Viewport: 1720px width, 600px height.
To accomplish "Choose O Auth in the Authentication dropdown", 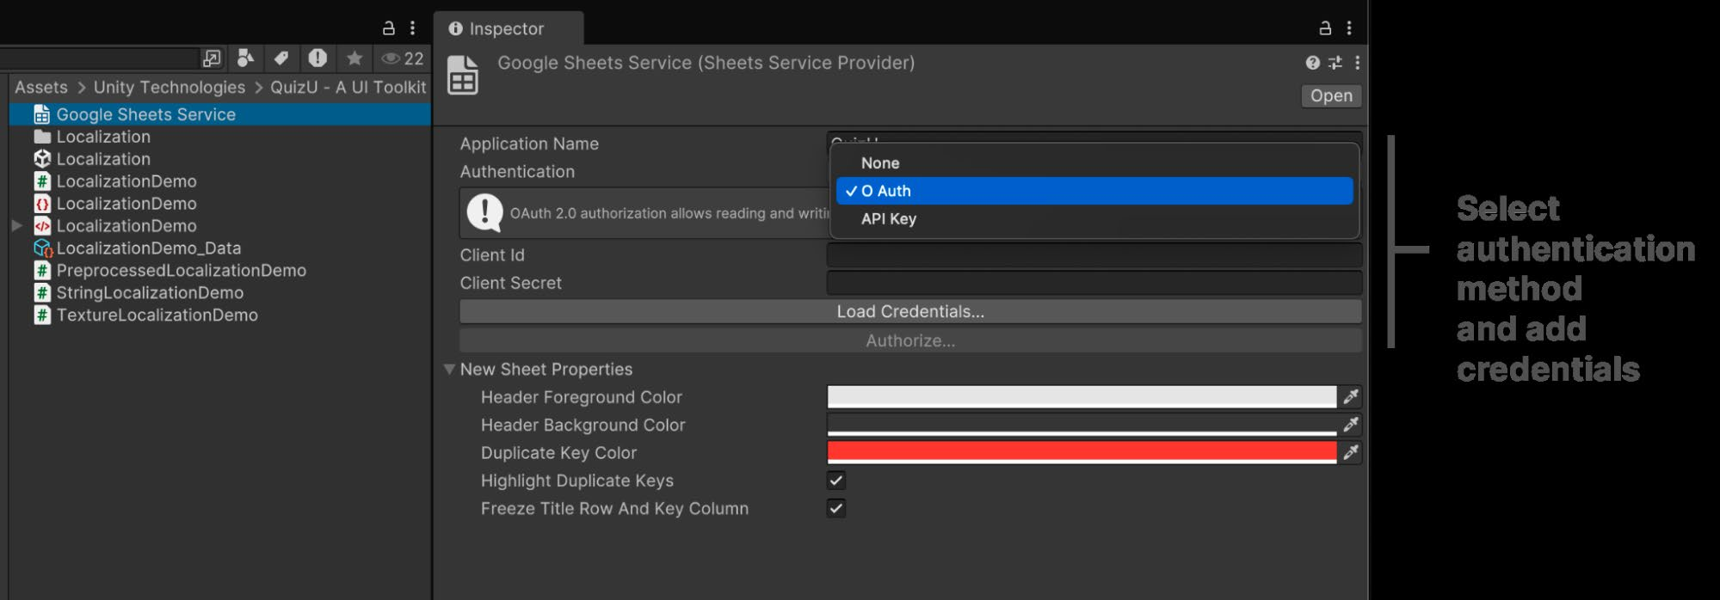I will [1094, 191].
